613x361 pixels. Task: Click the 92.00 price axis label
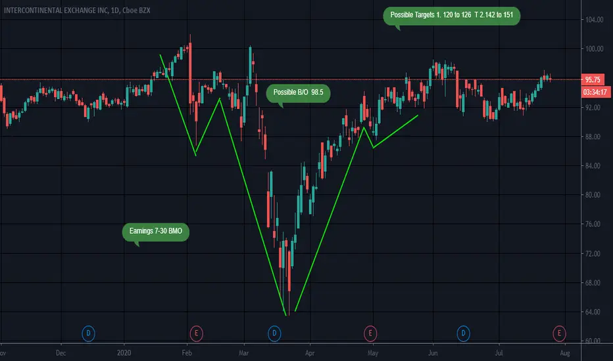[x=594, y=108]
